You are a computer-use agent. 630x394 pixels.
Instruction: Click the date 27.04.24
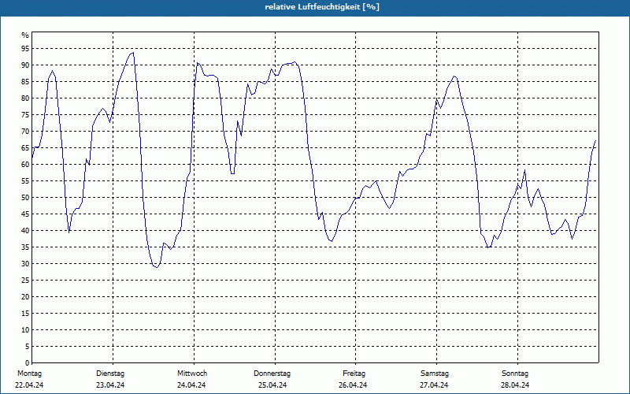pyautogui.click(x=434, y=385)
